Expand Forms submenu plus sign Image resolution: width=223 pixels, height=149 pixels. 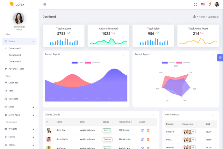[33, 137]
